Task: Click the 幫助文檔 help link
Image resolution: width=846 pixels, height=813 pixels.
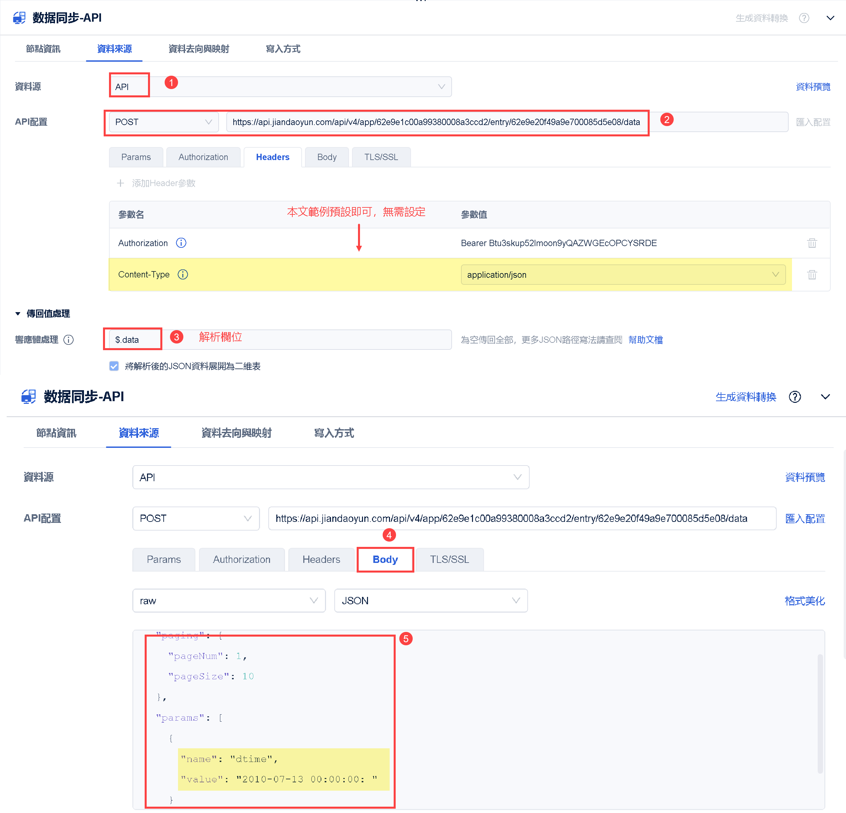Action: [x=645, y=340]
